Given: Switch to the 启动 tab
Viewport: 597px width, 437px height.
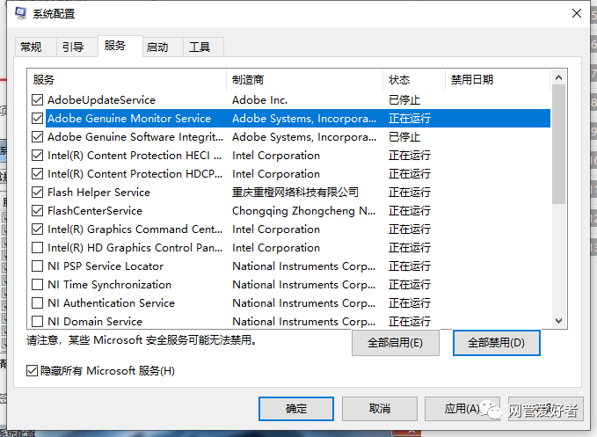Looking at the screenshot, I should point(158,47).
